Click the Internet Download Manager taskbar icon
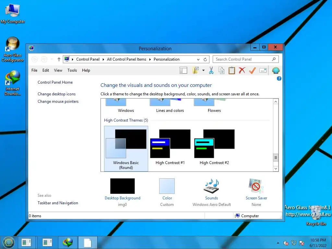332x249 pixels. [x=68, y=243]
